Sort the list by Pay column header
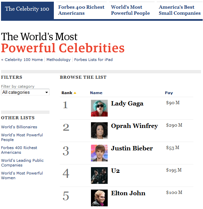Image resolution: width=203 pixels, height=209 pixels. click(169, 93)
